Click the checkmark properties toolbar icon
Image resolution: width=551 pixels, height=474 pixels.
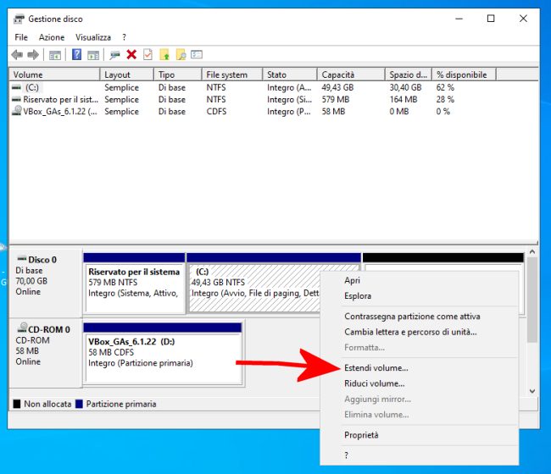[147, 55]
